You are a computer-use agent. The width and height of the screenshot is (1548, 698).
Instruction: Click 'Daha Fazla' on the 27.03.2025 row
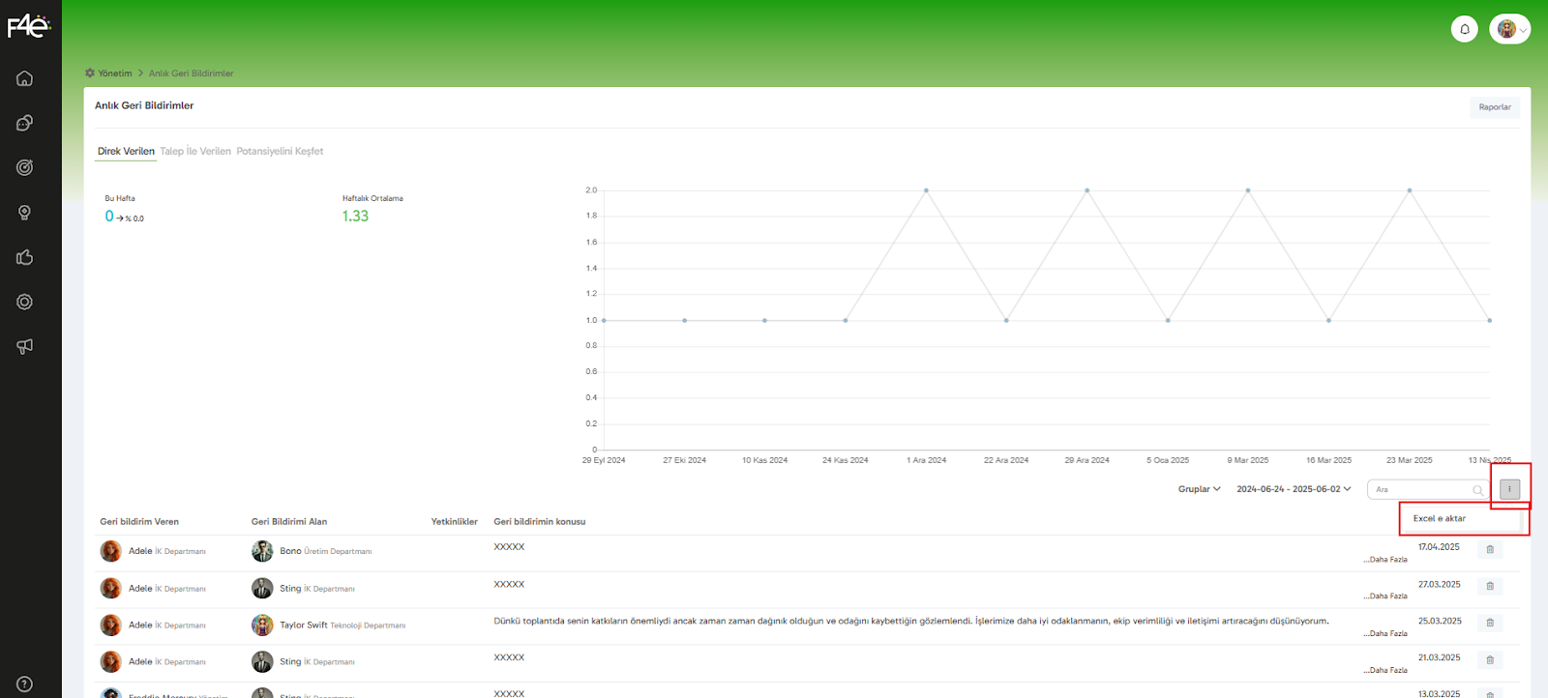(x=1385, y=596)
